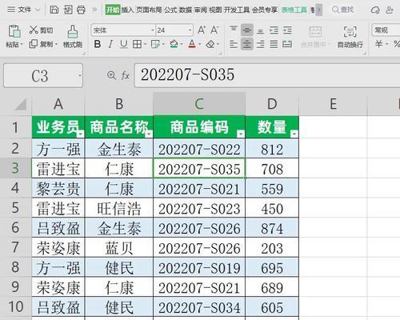Click the currency yen format icon
Image resolution: width=400 pixels, height=320 pixels.
pyautogui.click(x=378, y=44)
